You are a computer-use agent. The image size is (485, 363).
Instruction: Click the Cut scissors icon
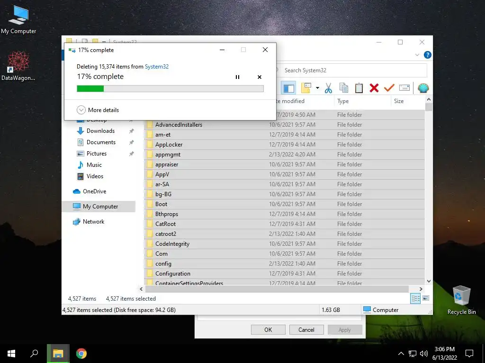[x=328, y=88]
